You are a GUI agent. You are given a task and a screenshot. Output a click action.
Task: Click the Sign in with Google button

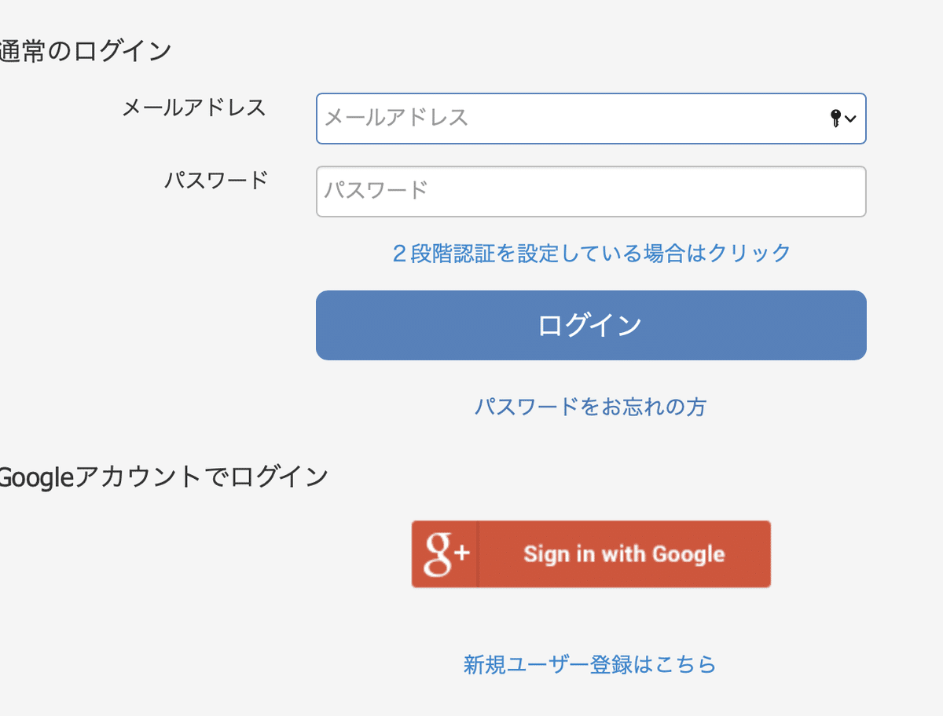591,553
